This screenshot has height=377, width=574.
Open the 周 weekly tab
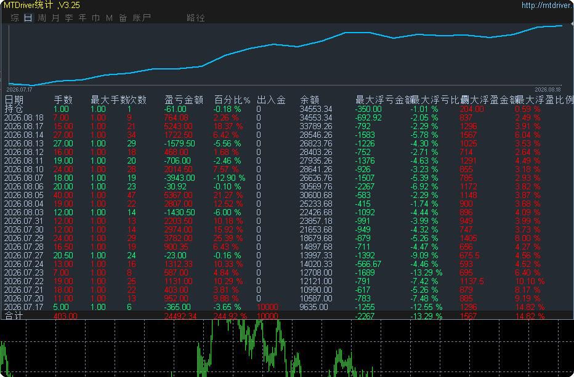pyautogui.click(x=42, y=18)
